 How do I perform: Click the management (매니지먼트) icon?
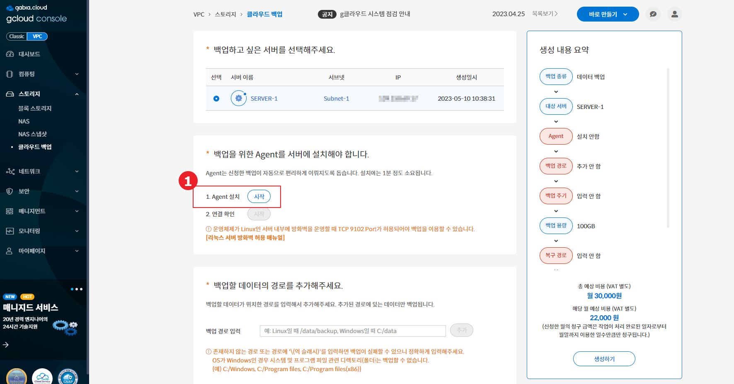[10, 211]
